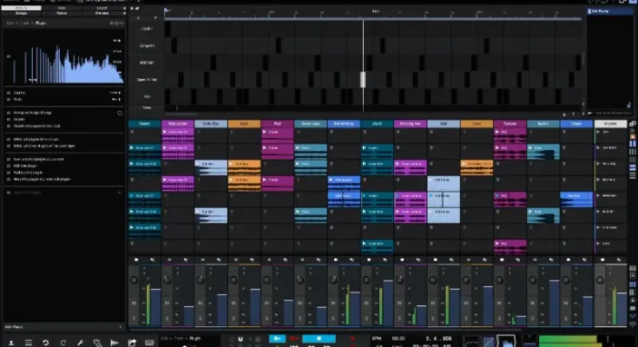The image size is (638, 347).
Task: Click the redo icon in bottom toolbar
Action: [62, 342]
